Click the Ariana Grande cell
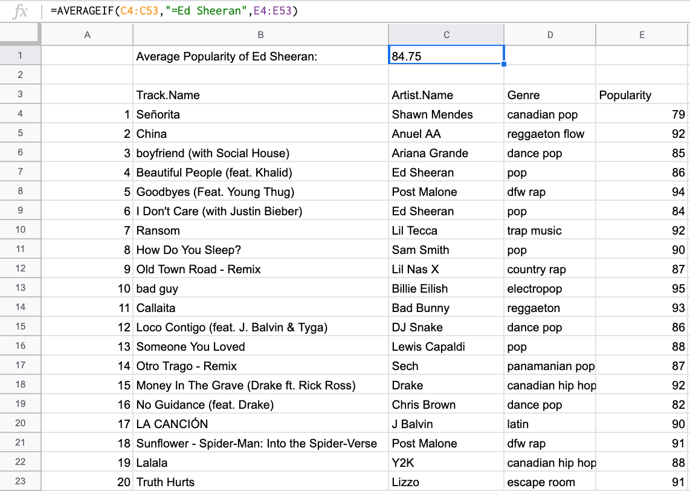The height and width of the screenshot is (491, 690). click(447, 152)
